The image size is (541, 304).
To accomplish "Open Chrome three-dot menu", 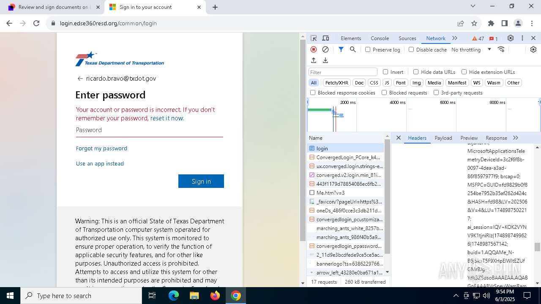I will coord(531,23).
